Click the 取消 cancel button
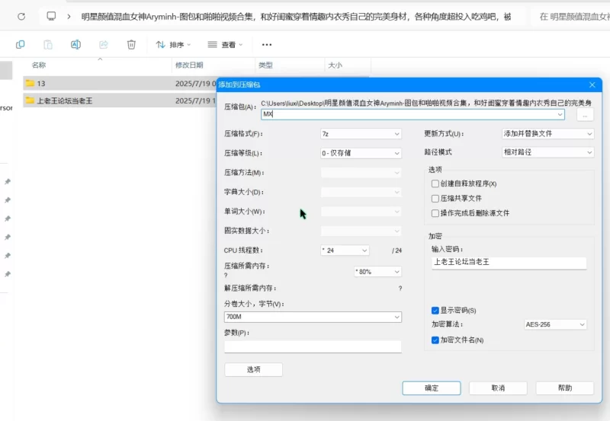Viewport: 610px width, 421px height. [498, 388]
